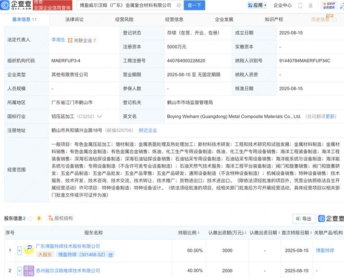344x278 pixels.
Task: Switch to 基本信息 tab
Action: [24, 19]
